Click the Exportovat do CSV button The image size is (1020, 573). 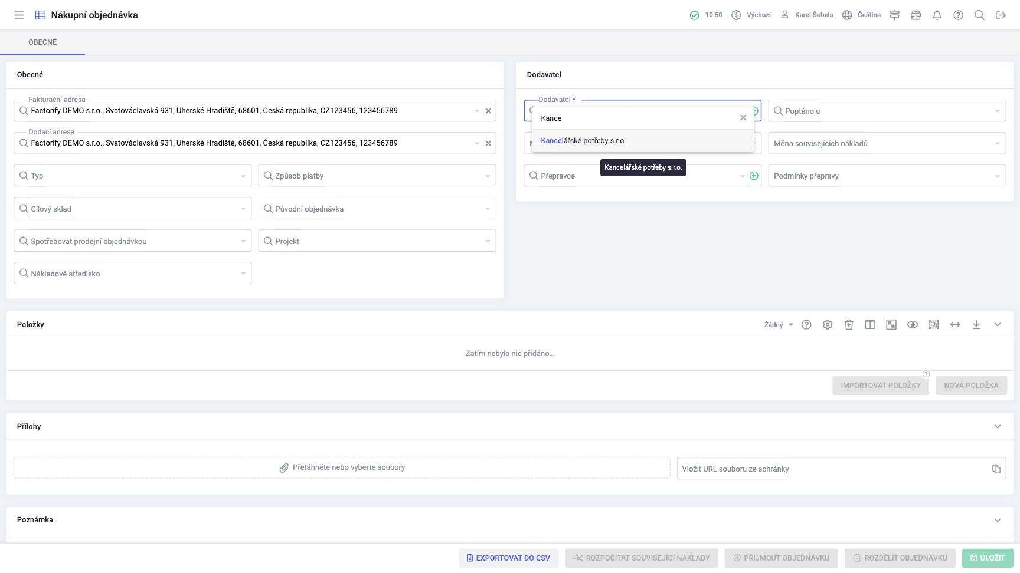pos(508,558)
